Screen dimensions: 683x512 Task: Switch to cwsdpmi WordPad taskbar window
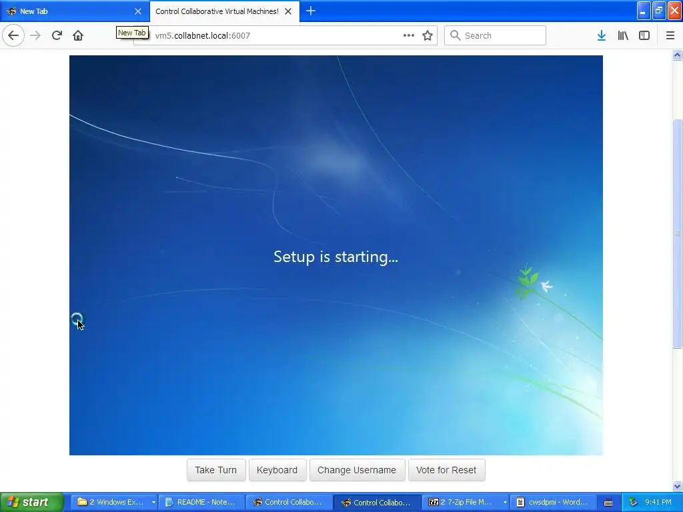point(552,502)
